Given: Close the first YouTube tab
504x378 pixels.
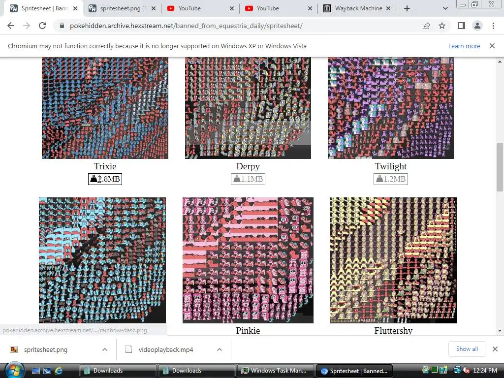Looking at the screenshot, I should [232, 8].
